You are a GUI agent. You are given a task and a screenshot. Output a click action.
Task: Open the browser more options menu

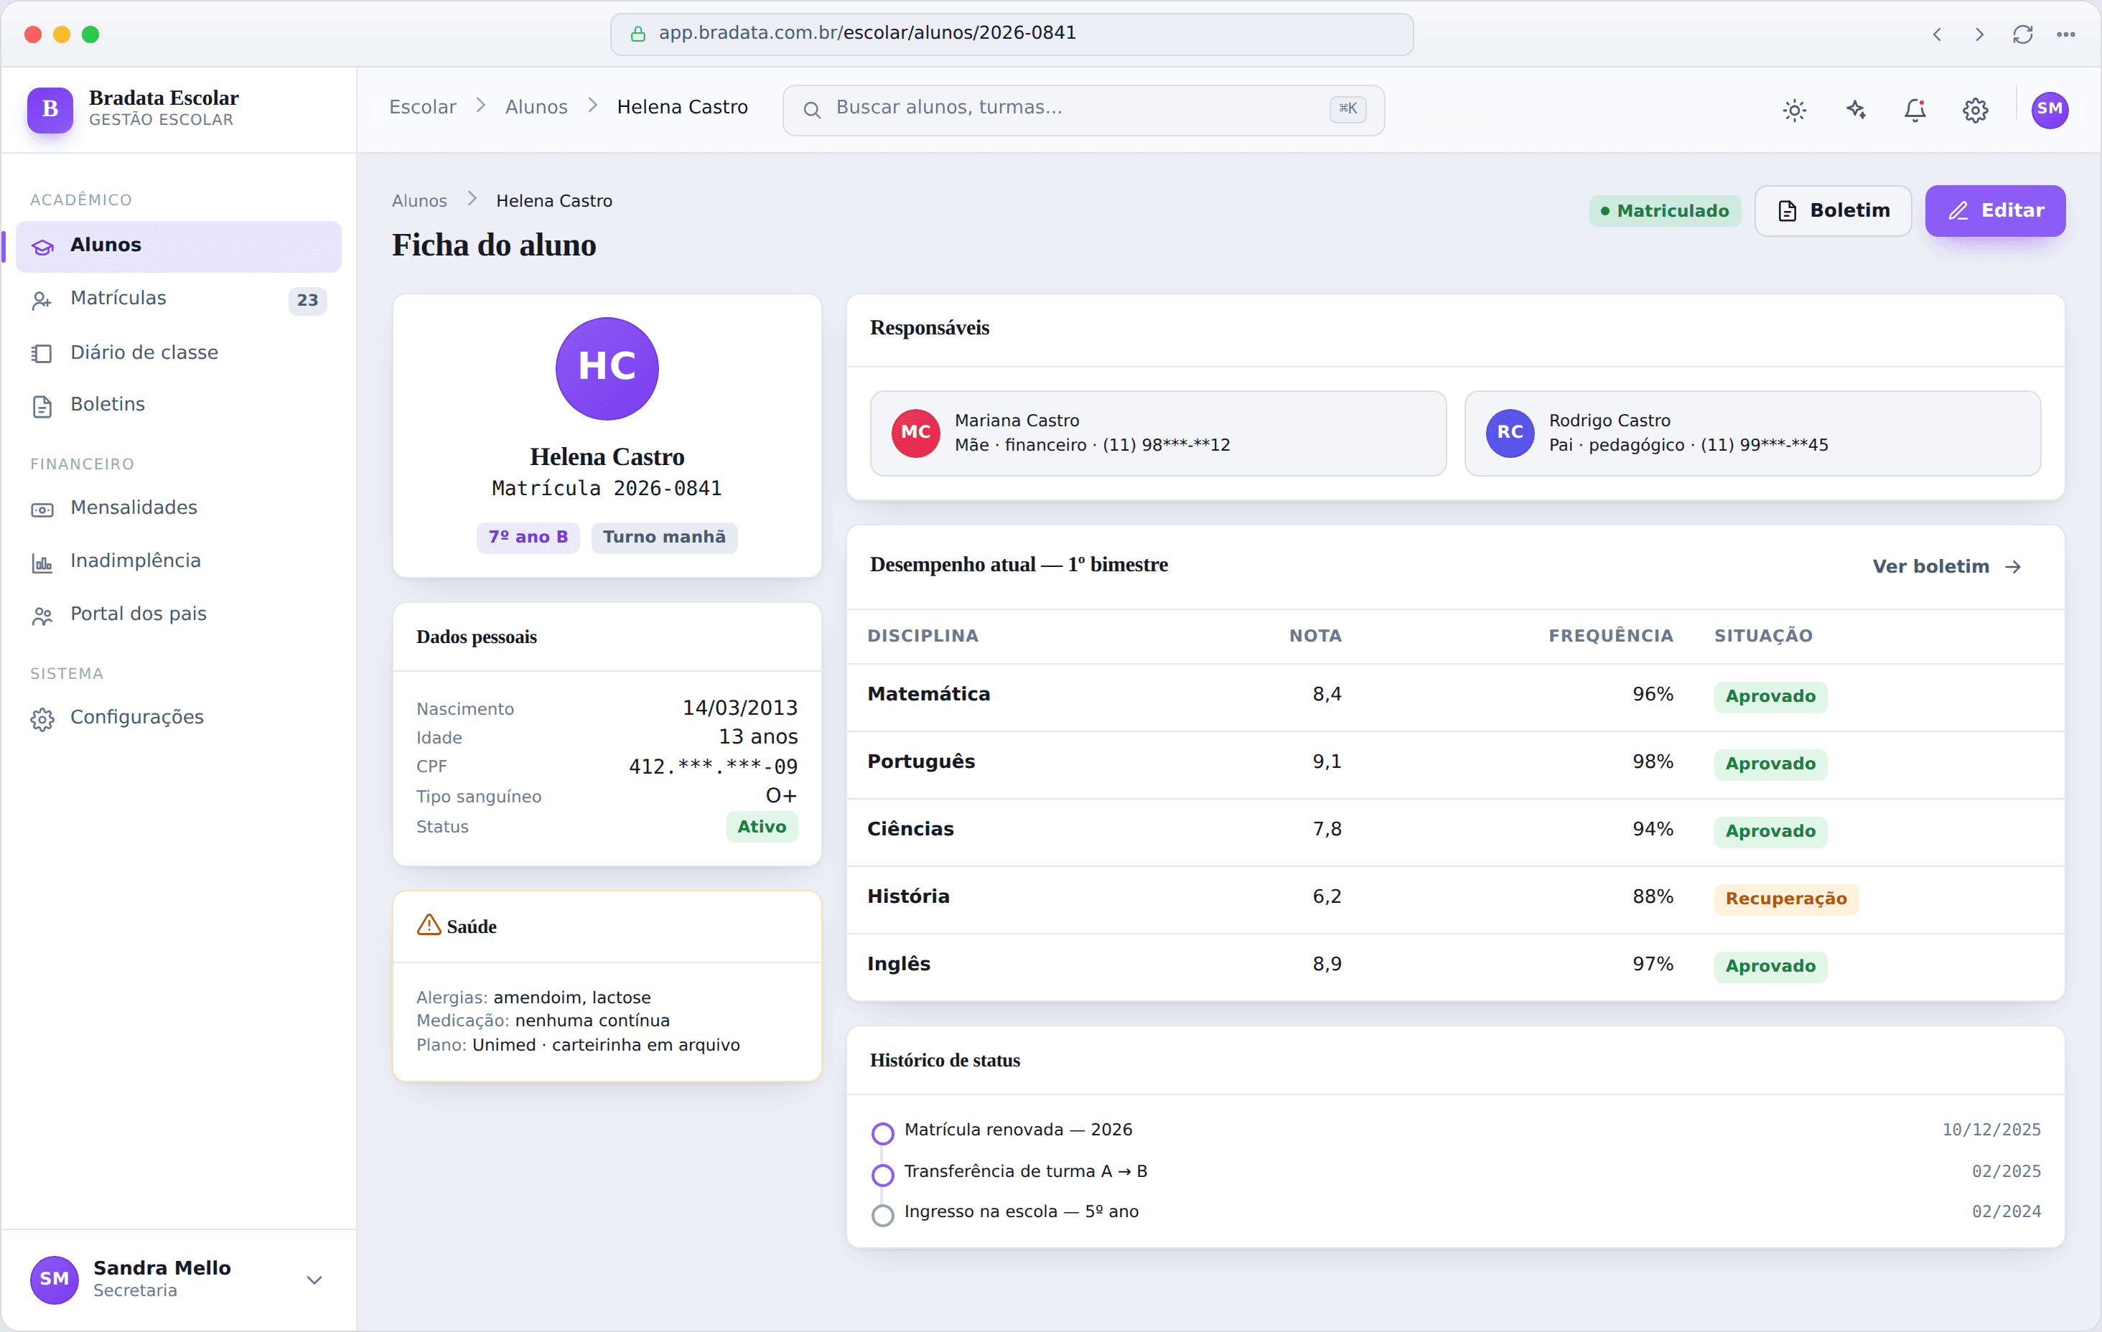click(x=2065, y=34)
